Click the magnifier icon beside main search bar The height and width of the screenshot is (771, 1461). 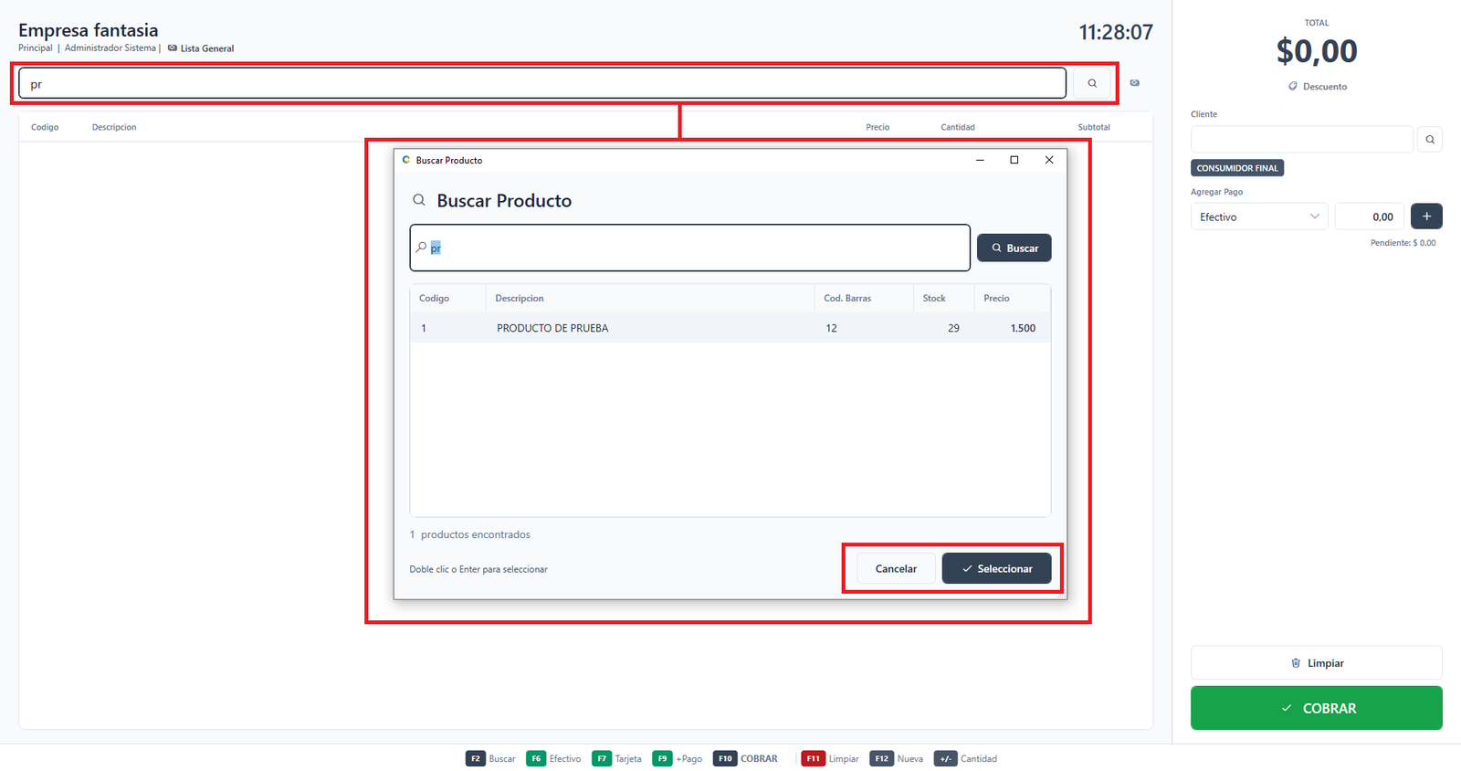pyautogui.click(x=1092, y=83)
